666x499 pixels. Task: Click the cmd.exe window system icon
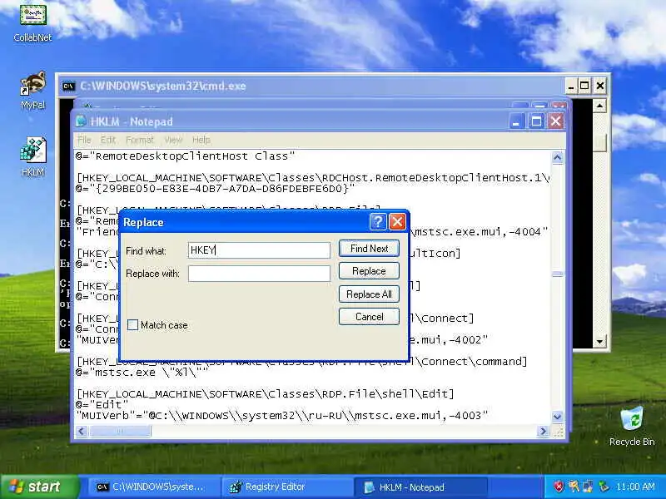point(68,86)
